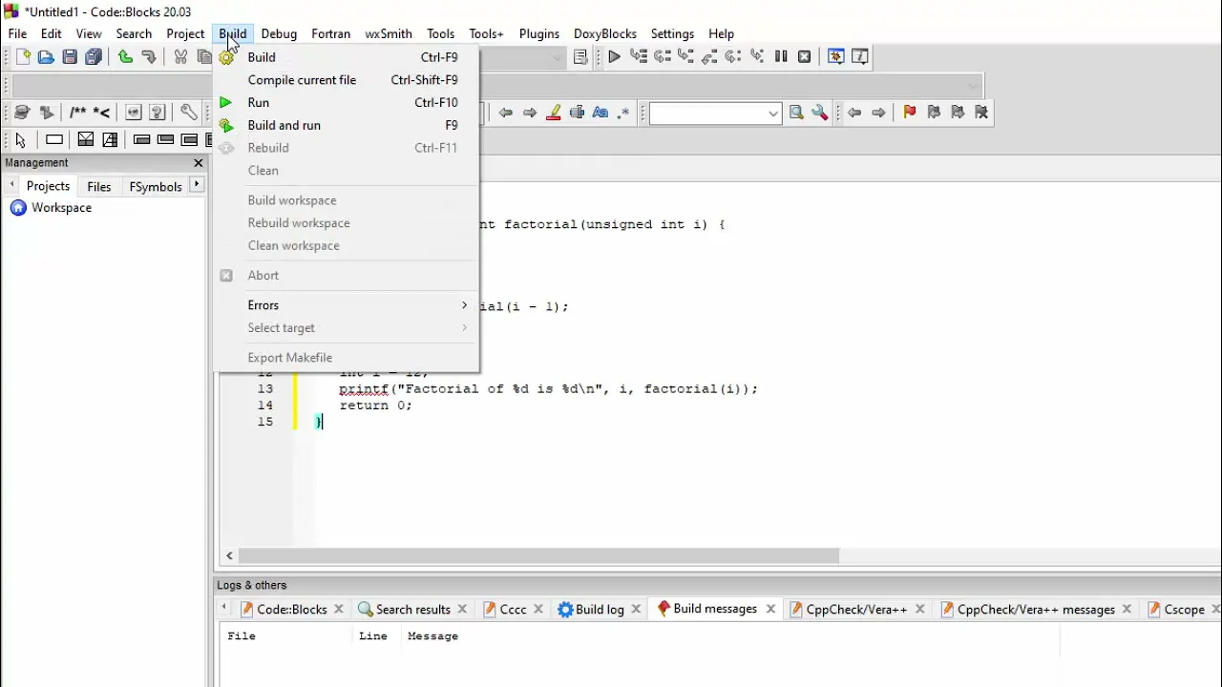1222x687 pixels.
Task: Click the editor scroll left arrow
Action: 229,555
